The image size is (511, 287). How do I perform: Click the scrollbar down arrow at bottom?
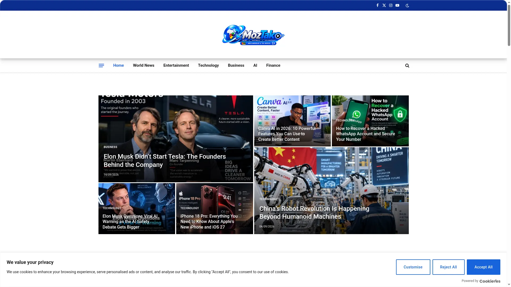point(509,285)
